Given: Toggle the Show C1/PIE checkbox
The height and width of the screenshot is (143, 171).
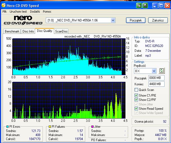Looking at the screenshot, I should coord(136,96).
